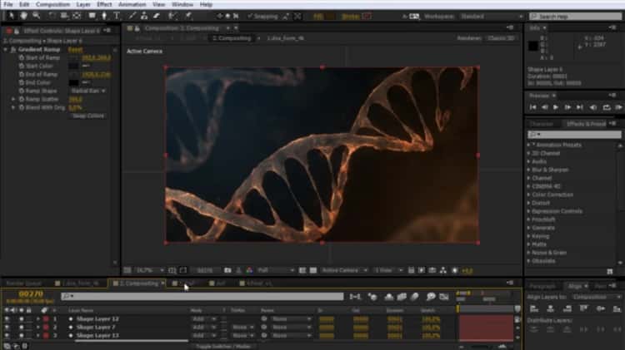625x350 pixels.
Task: Open the composition flowchart icon in viewer footer
Action: pos(442,270)
